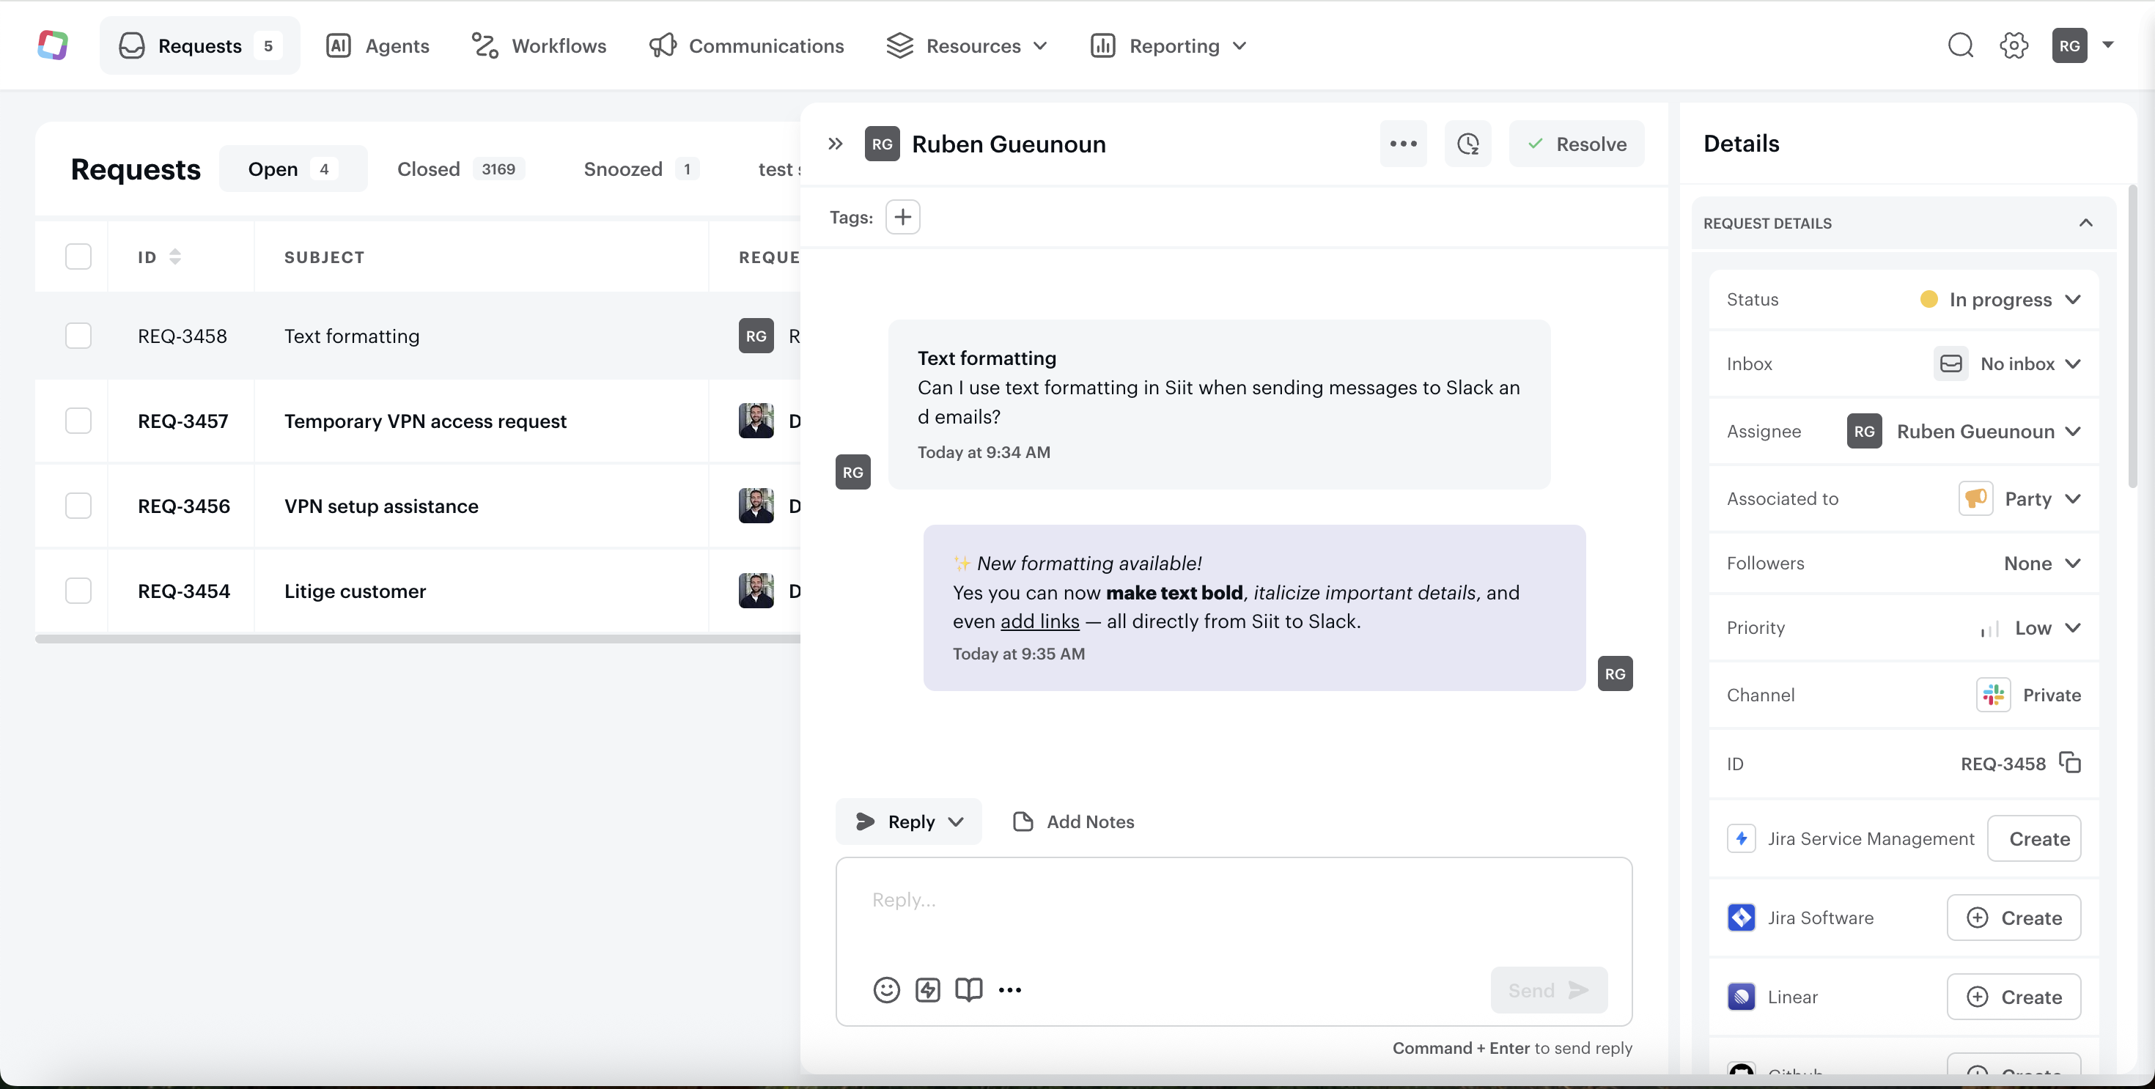Open the No inbox dropdown
This screenshot has height=1089, width=2155.
click(x=2006, y=363)
